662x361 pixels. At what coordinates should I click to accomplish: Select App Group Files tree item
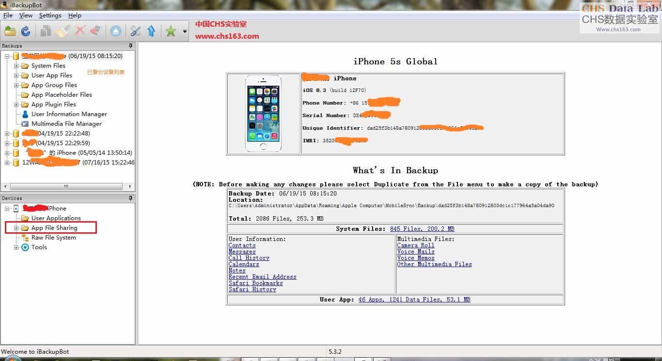(54, 85)
